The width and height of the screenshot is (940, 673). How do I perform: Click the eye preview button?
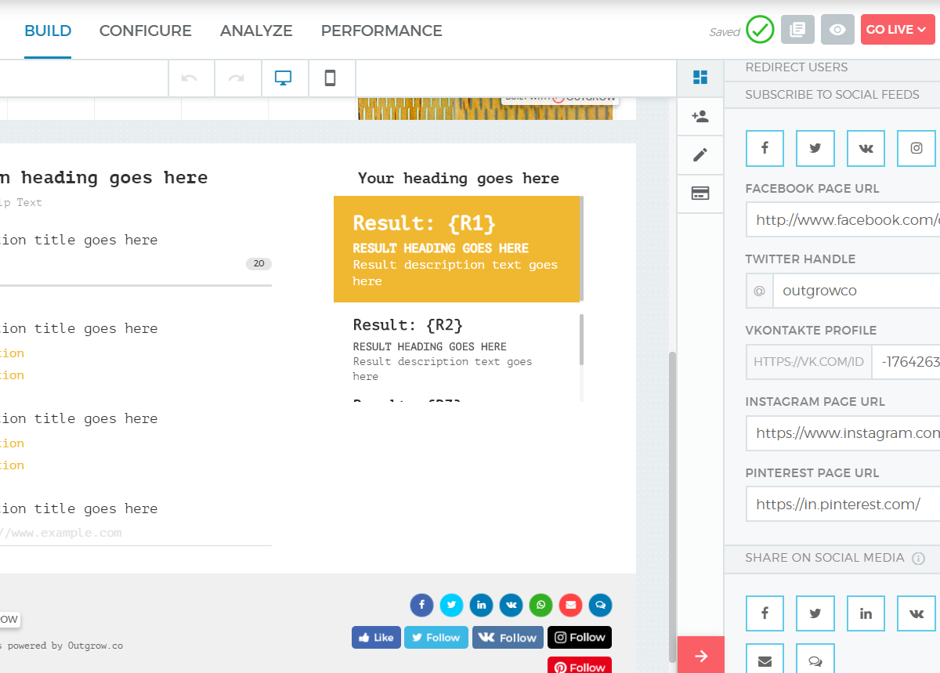pos(837,30)
